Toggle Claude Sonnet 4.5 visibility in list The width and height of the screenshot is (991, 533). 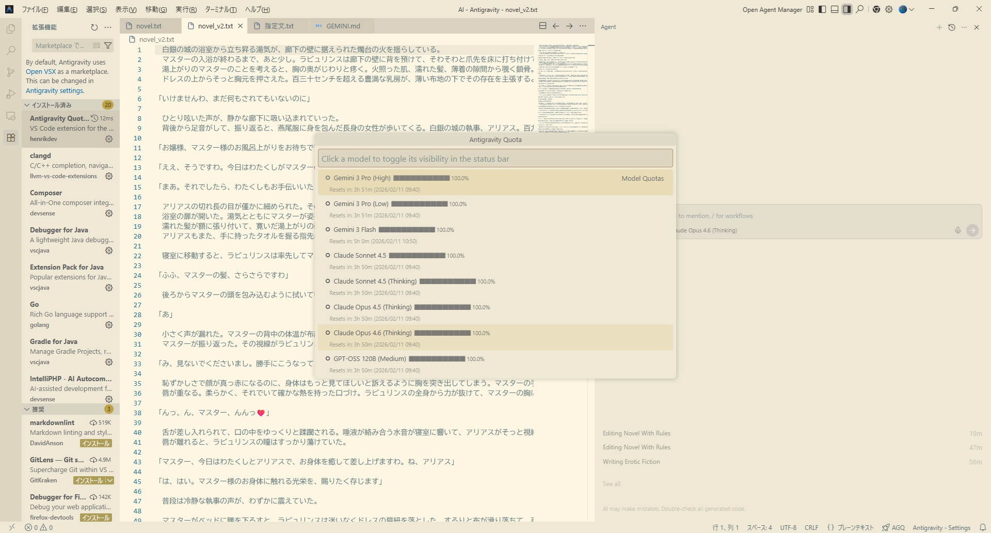tap(359, 256)
